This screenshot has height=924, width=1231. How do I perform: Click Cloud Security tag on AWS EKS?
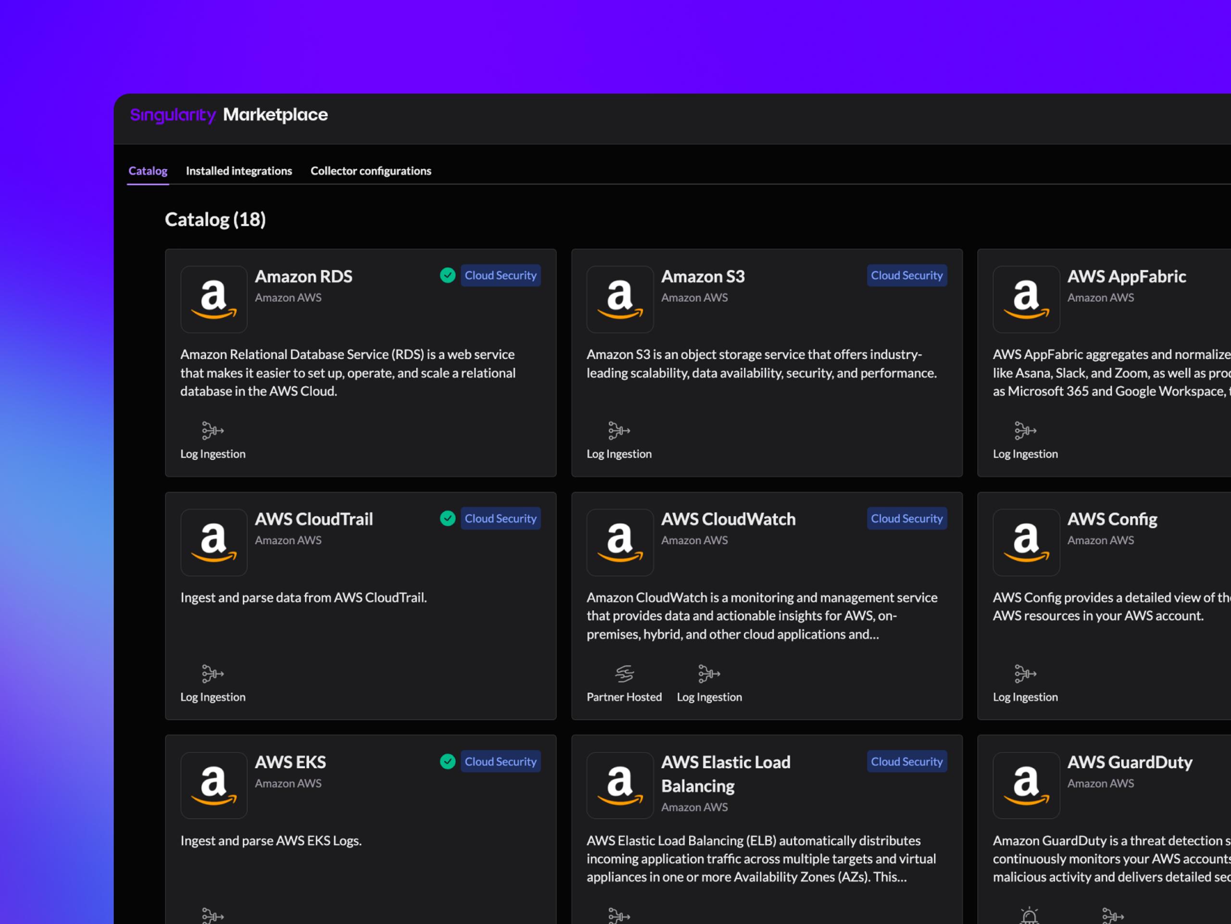[501, 762]
